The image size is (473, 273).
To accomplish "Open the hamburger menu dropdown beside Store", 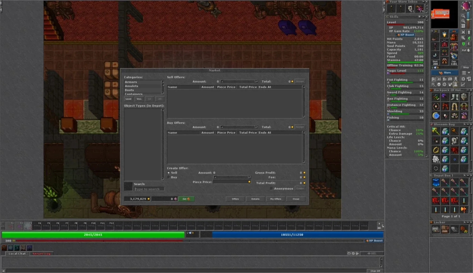I will coord(466,73).
